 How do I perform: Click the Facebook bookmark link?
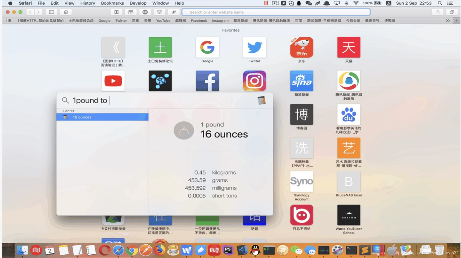[199, 21]
